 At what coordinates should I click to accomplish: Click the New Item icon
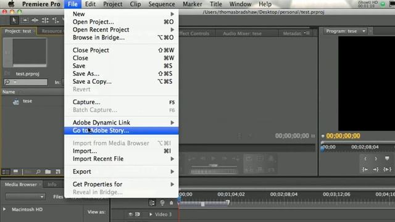click(58, 172)
